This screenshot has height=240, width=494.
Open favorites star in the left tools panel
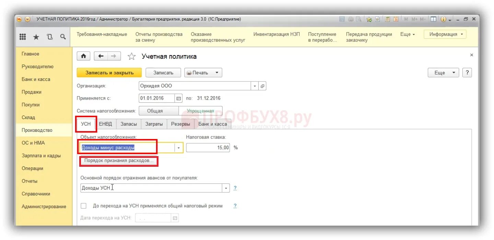pyautogui.click(x=36, y=37)
